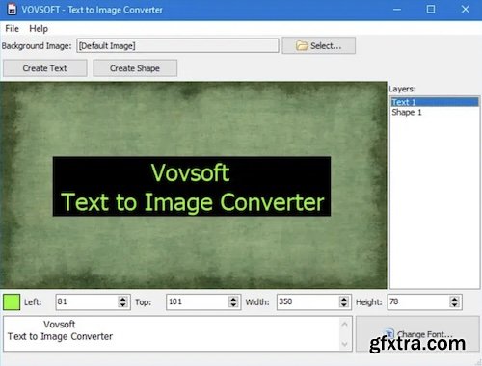Decrease the Height value with down arrow

click(454, 305)
